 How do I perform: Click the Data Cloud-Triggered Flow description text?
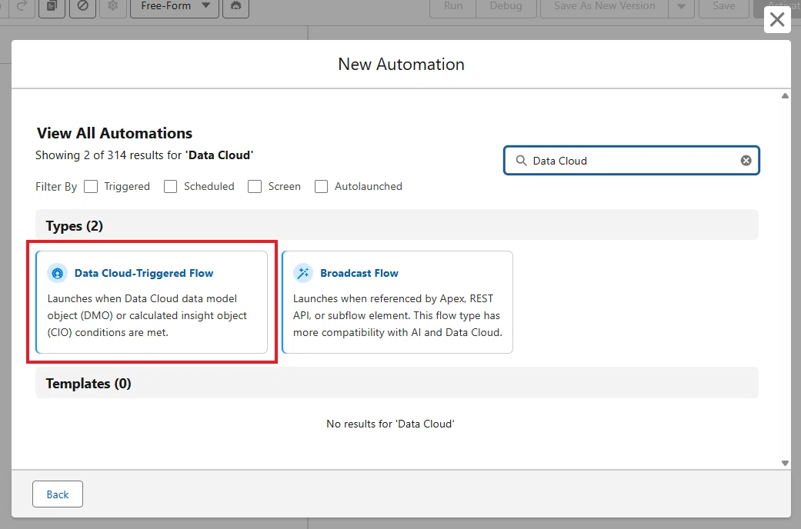point(147,315)
